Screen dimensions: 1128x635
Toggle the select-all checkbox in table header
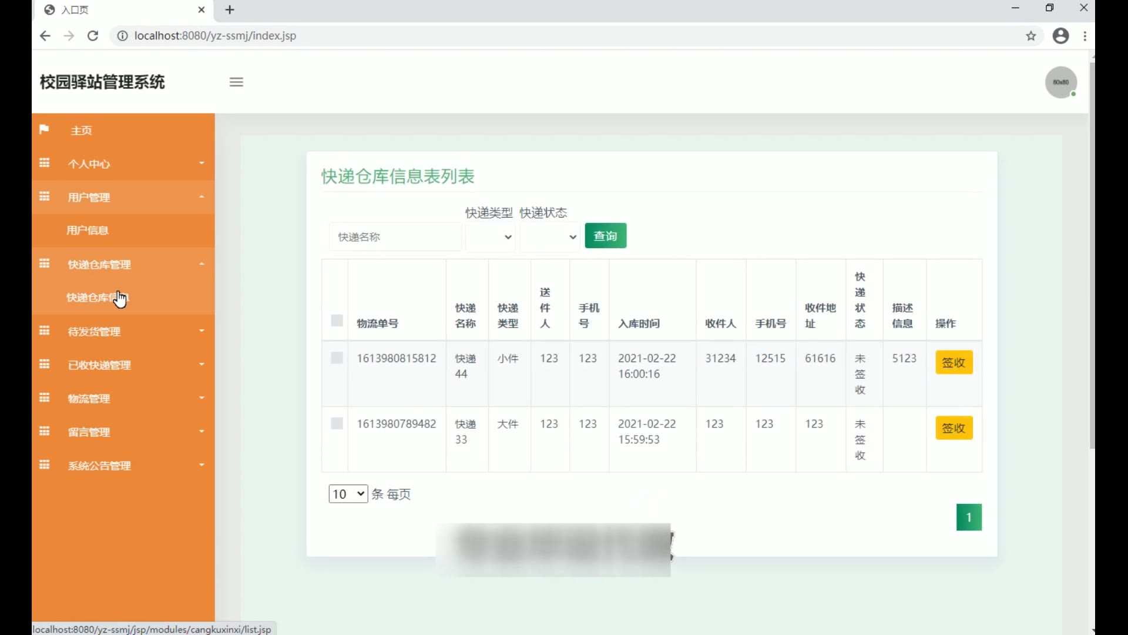pyautogui.click(x=337, y=320)
